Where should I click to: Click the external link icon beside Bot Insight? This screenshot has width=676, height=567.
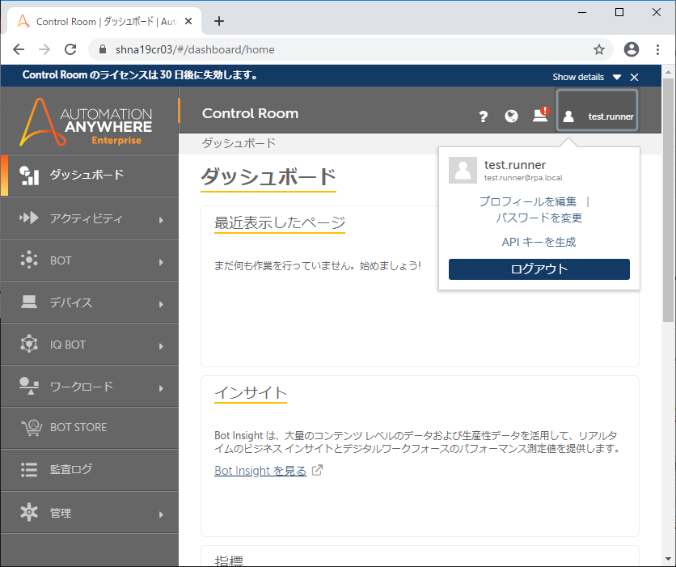coord(317,470)
